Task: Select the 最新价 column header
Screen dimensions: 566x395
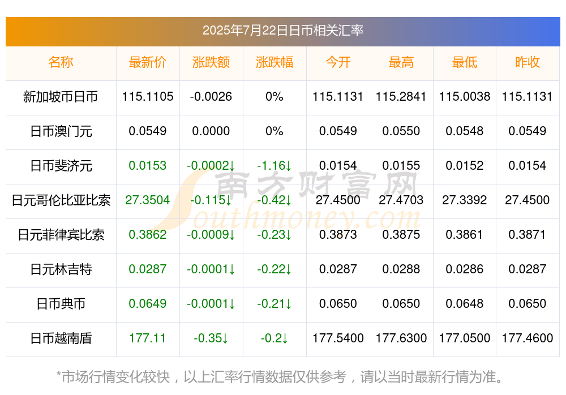Action: pos(148,62)
